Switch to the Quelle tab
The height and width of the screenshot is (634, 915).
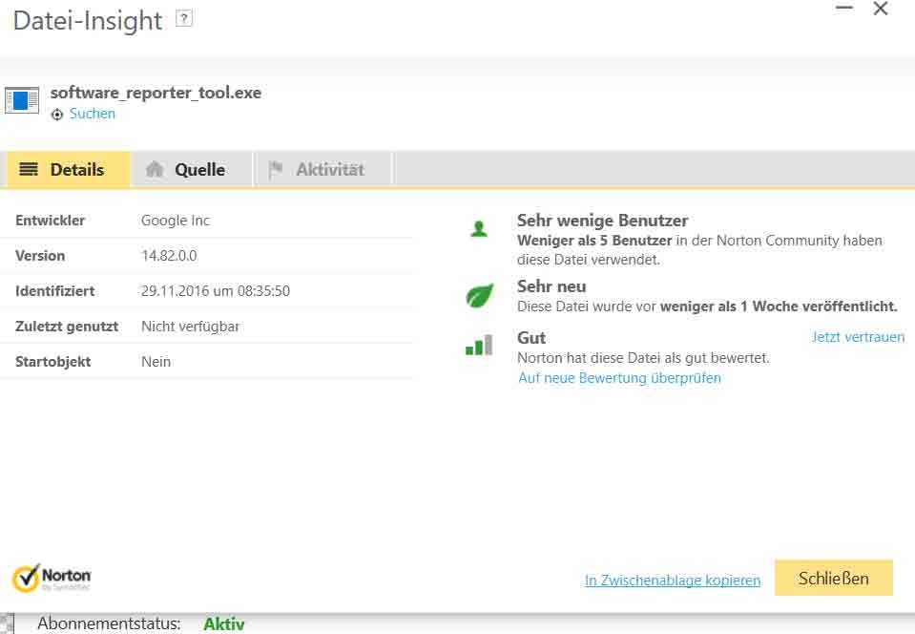point(192,169)
